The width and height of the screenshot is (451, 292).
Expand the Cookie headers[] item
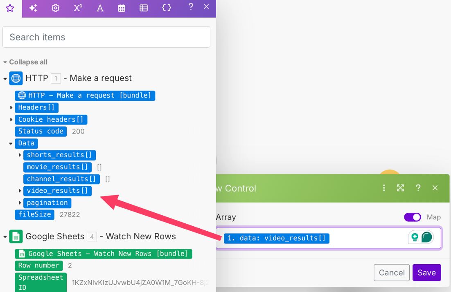coord(11,119)
